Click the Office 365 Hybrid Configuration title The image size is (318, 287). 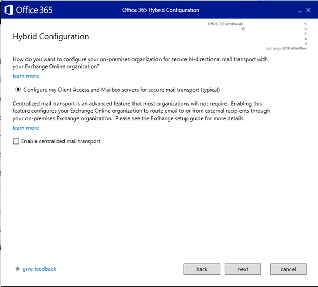(161, 10)
